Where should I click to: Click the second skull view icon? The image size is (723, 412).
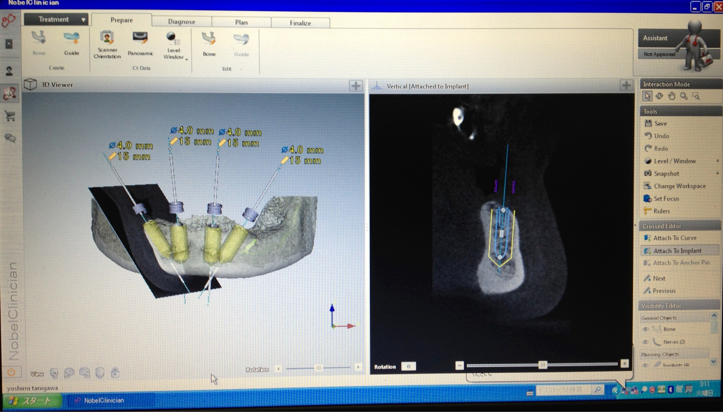(69, 373)
